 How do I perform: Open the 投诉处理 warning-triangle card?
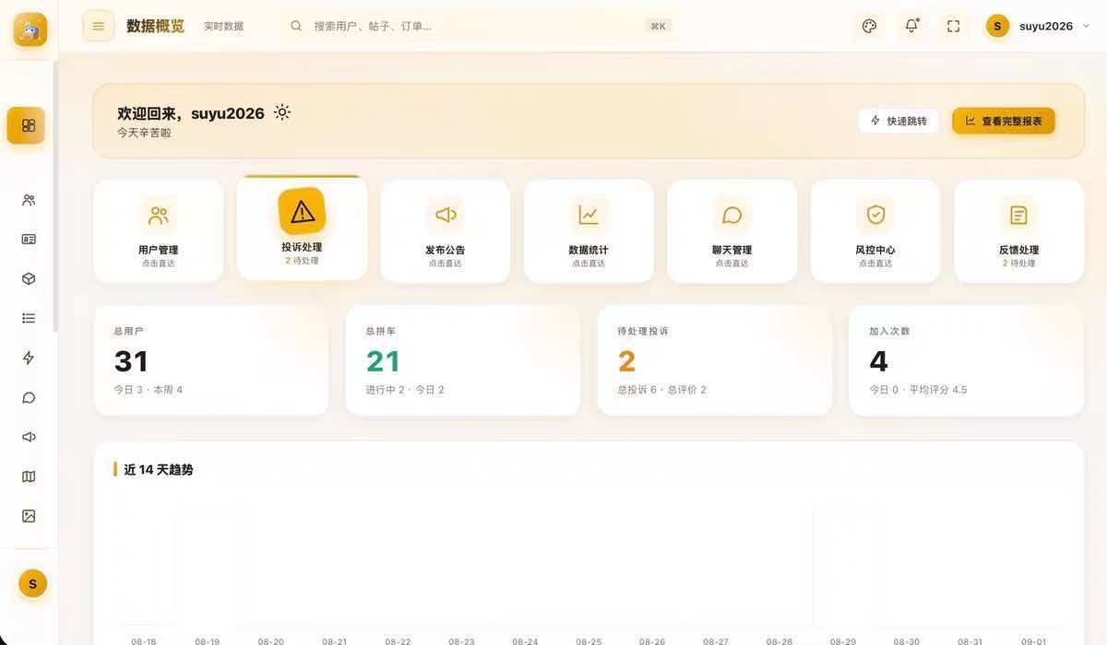coord(302,228)
